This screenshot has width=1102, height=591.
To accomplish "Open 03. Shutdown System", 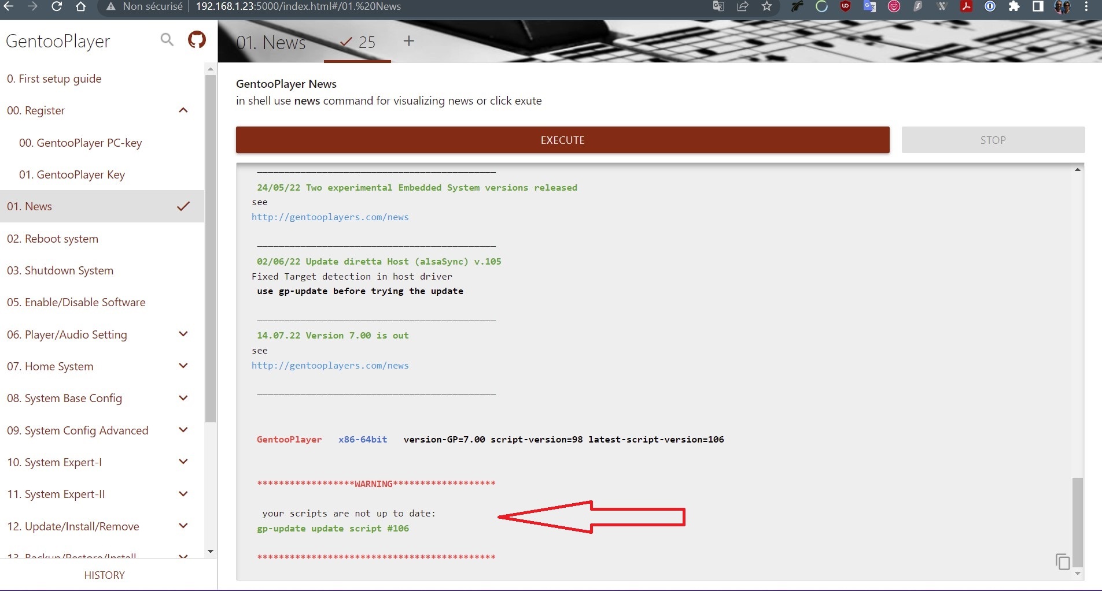I will (102, 270).
